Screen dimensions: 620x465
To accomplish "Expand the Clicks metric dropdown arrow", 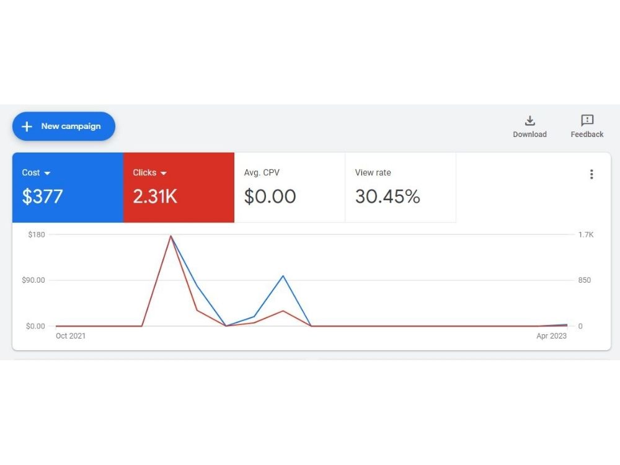I will (164, 173).
